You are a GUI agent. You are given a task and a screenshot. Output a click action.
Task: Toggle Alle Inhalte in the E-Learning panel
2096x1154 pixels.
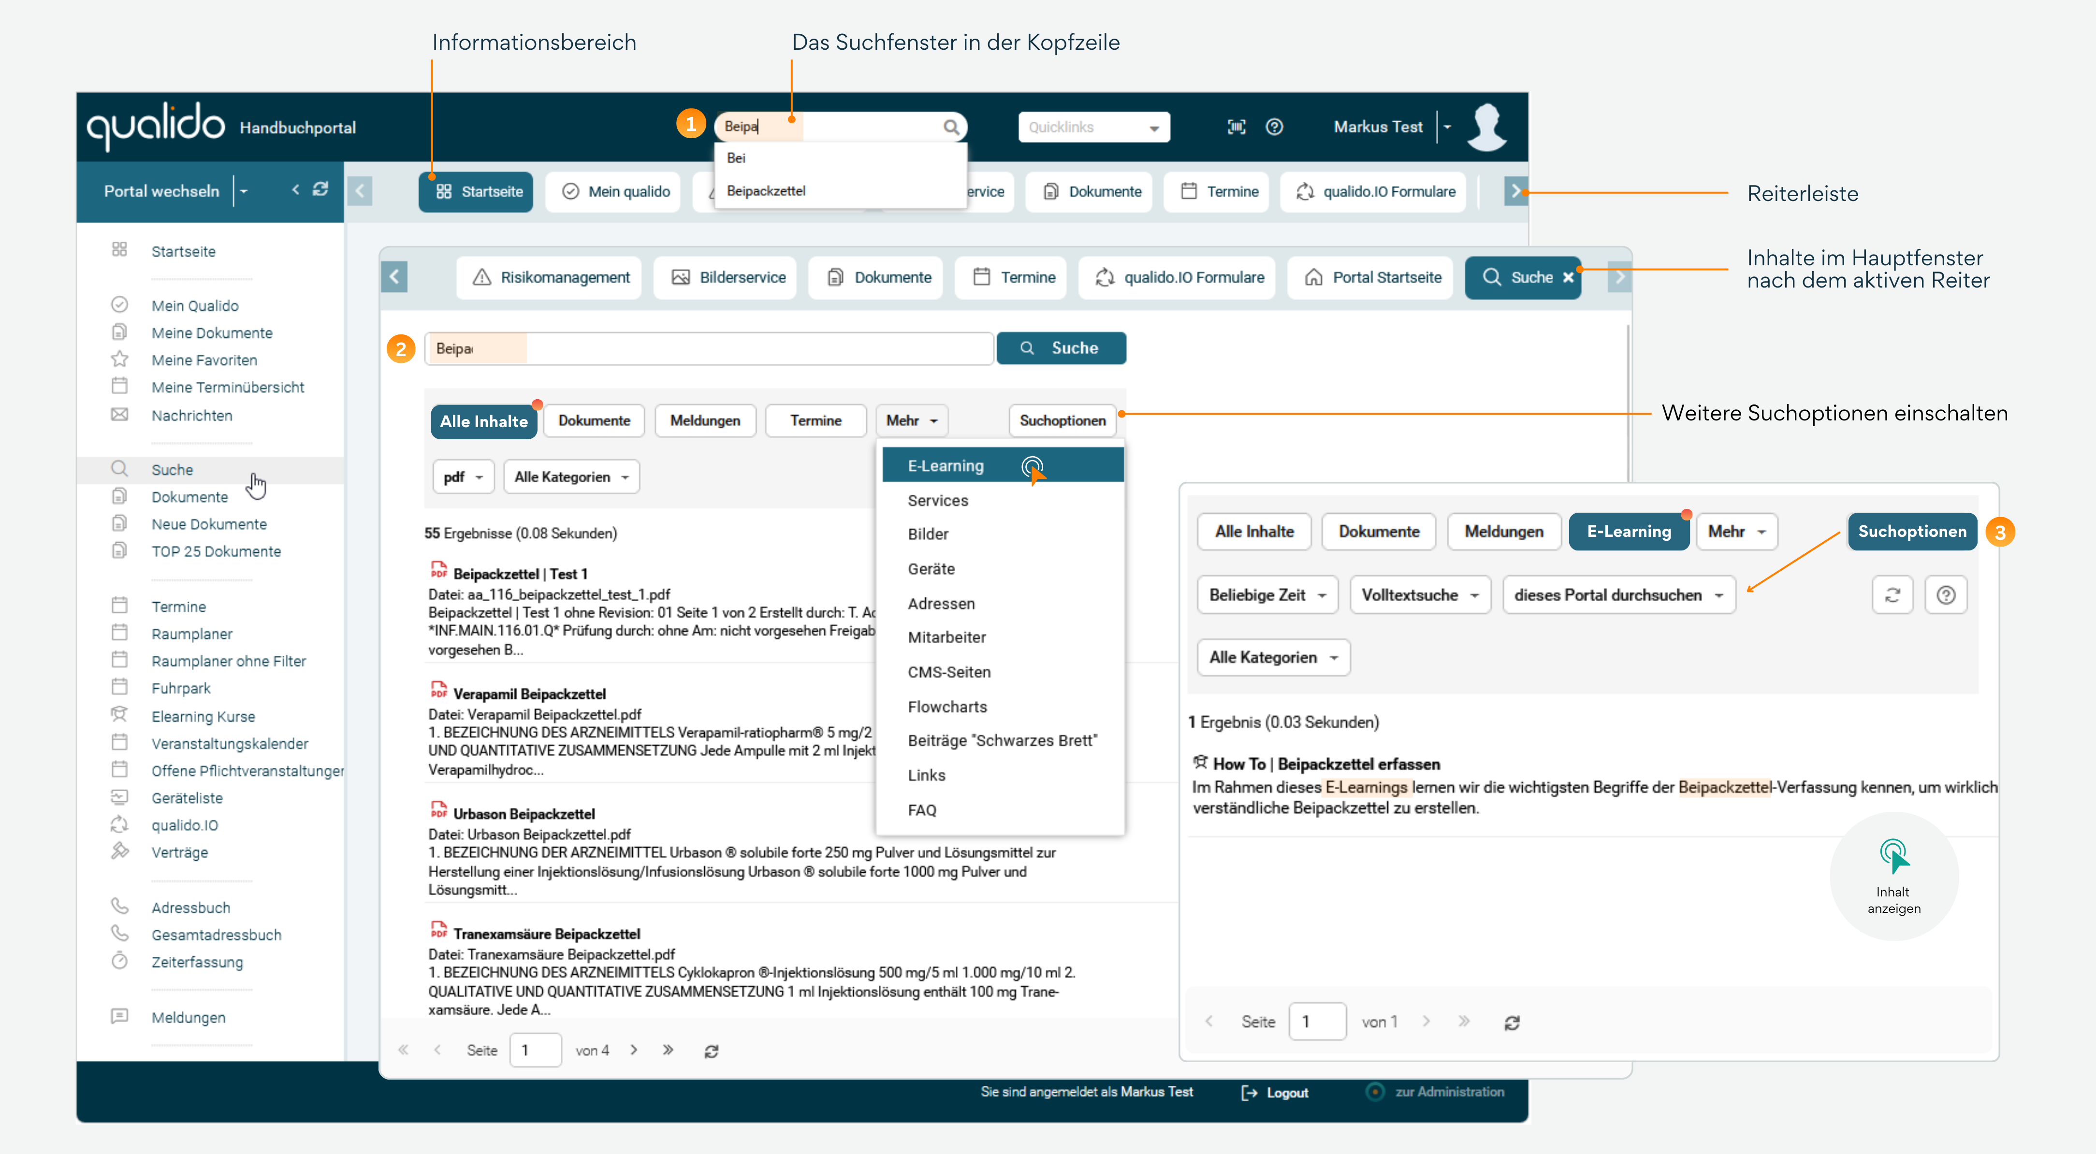point(1254,532)
